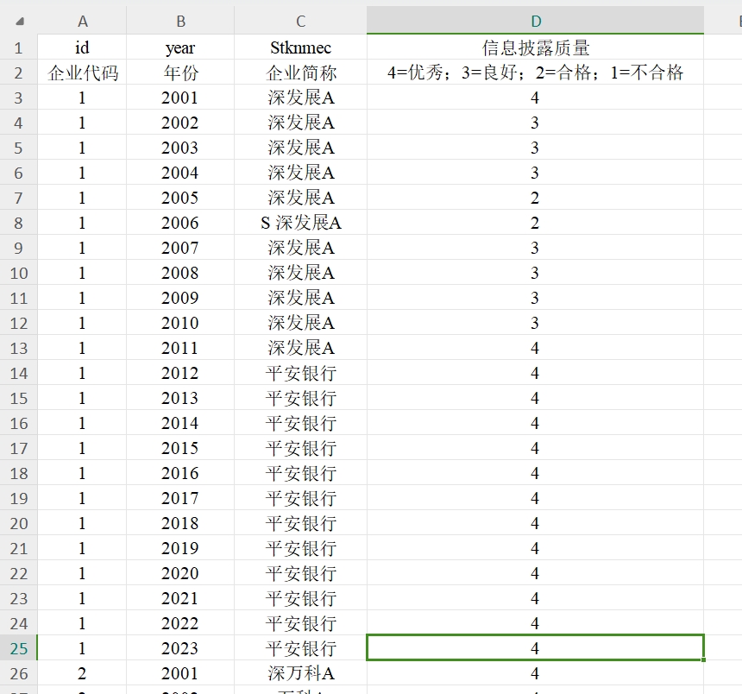Select the year 2014 cell
742x694 pixels.
[x=180, y=423]
